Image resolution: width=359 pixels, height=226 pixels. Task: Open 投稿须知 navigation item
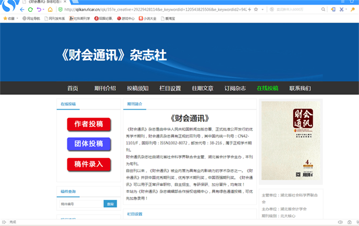[137, 88]
